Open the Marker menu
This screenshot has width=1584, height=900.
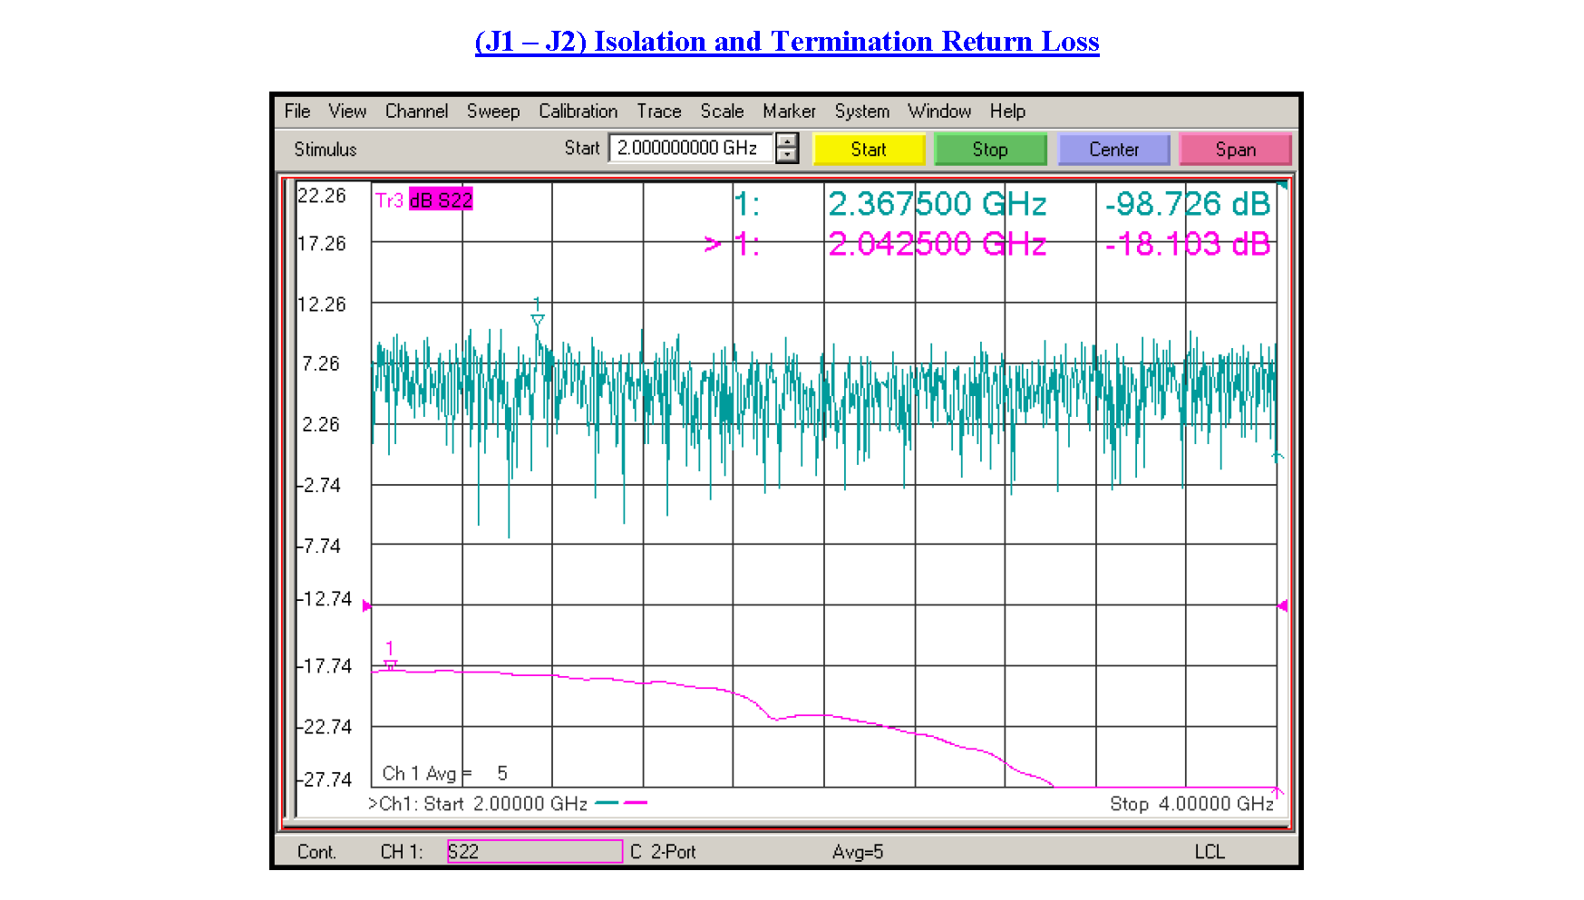point(788,111)
